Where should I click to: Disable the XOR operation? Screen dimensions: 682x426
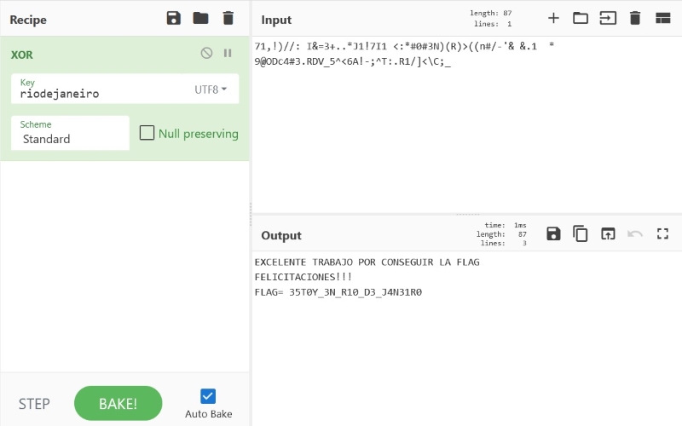(x=206, y=53)
